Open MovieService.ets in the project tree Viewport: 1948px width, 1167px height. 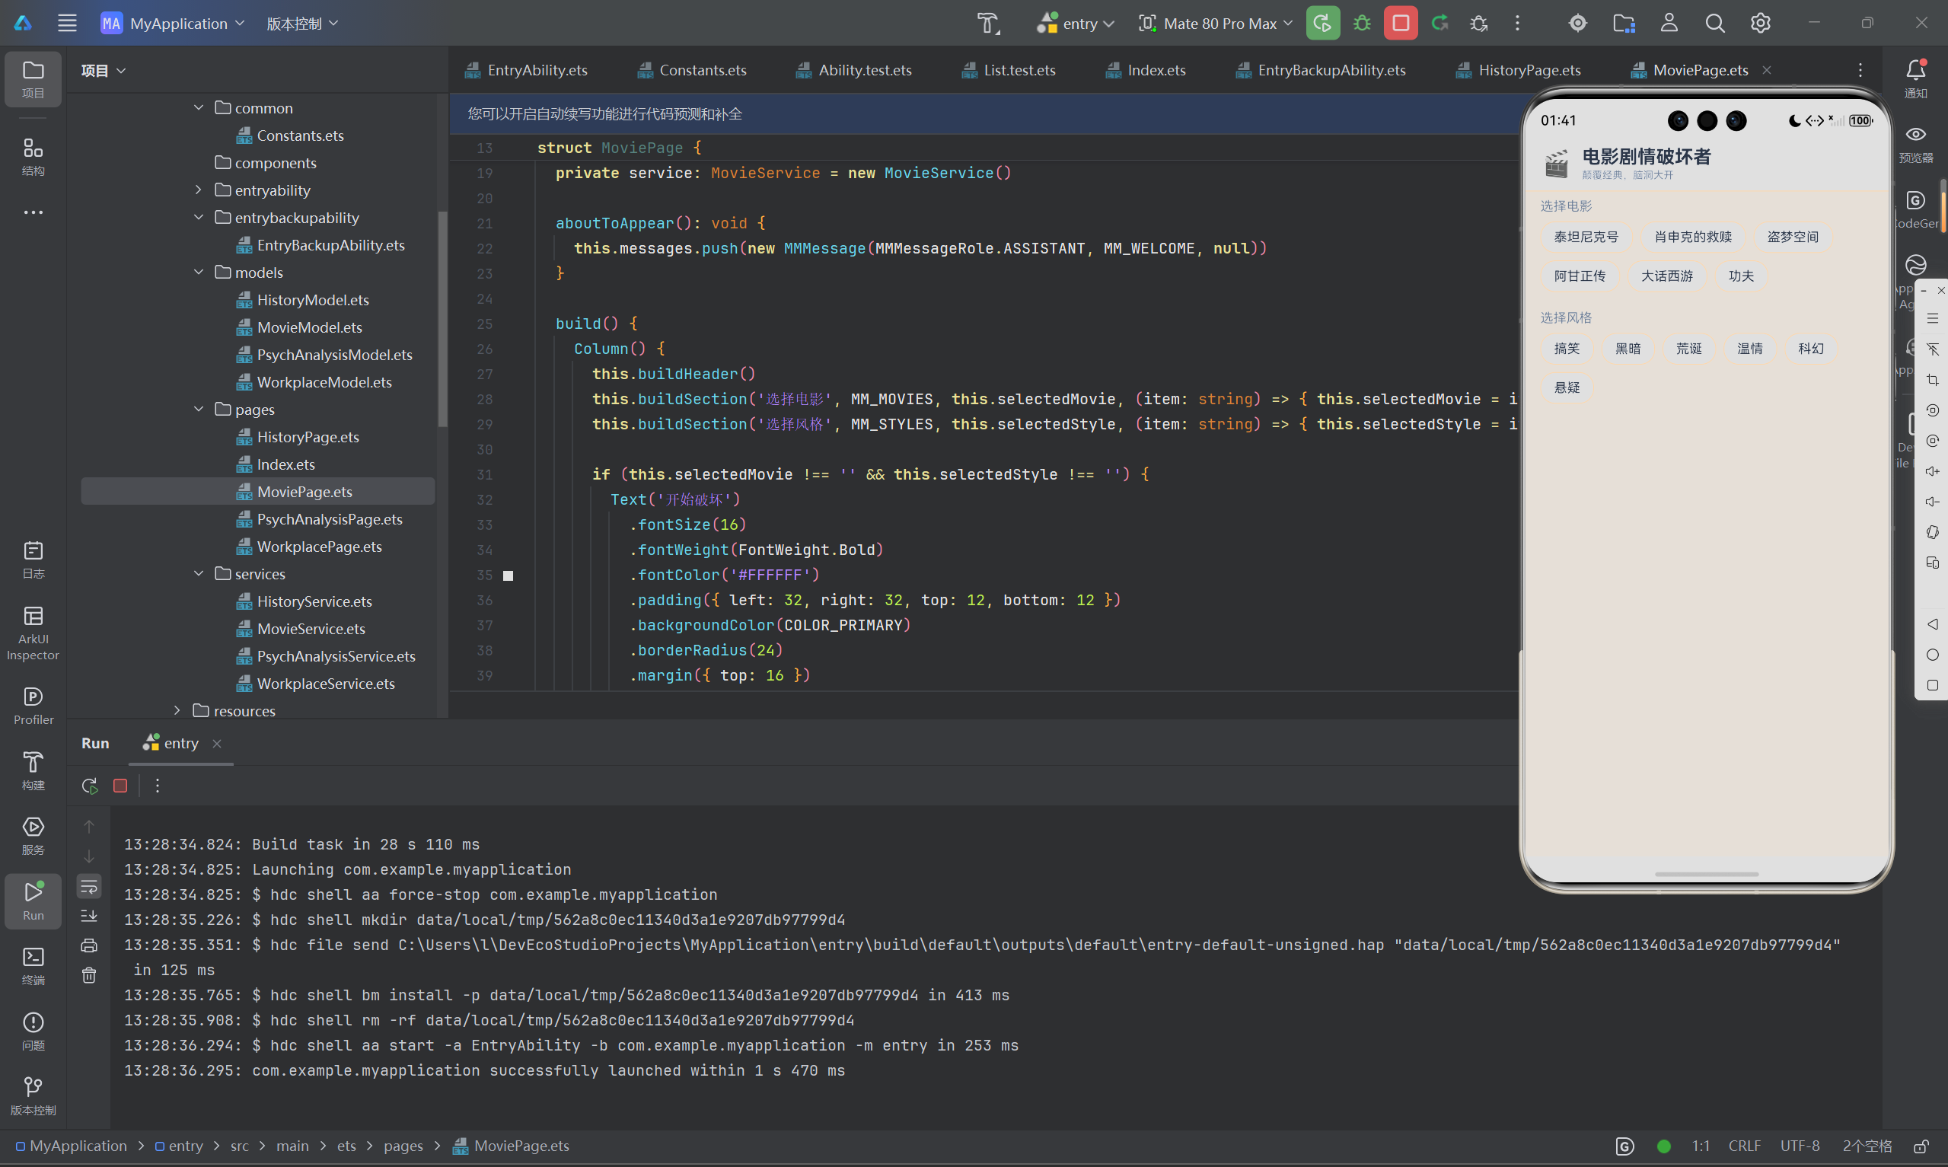pos(311,628)
